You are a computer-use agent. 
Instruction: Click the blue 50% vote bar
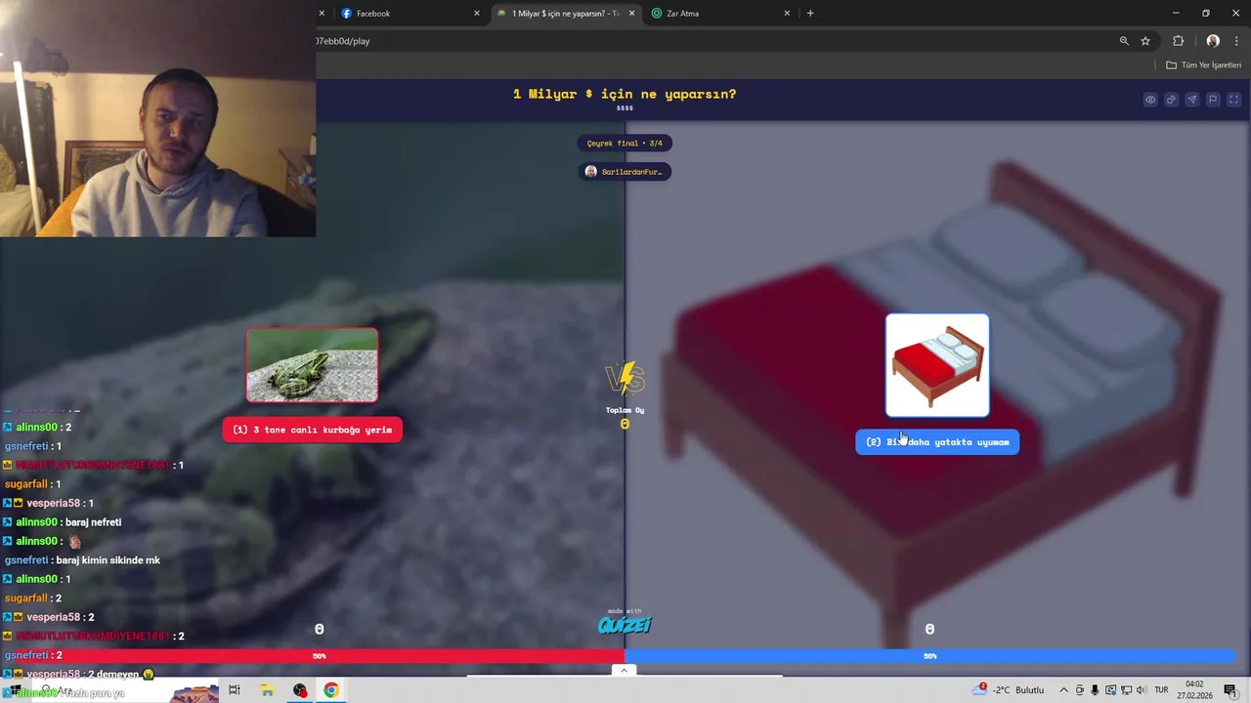click(931, 656)
